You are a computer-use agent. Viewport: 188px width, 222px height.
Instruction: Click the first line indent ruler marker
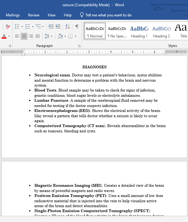coord(23,50)
